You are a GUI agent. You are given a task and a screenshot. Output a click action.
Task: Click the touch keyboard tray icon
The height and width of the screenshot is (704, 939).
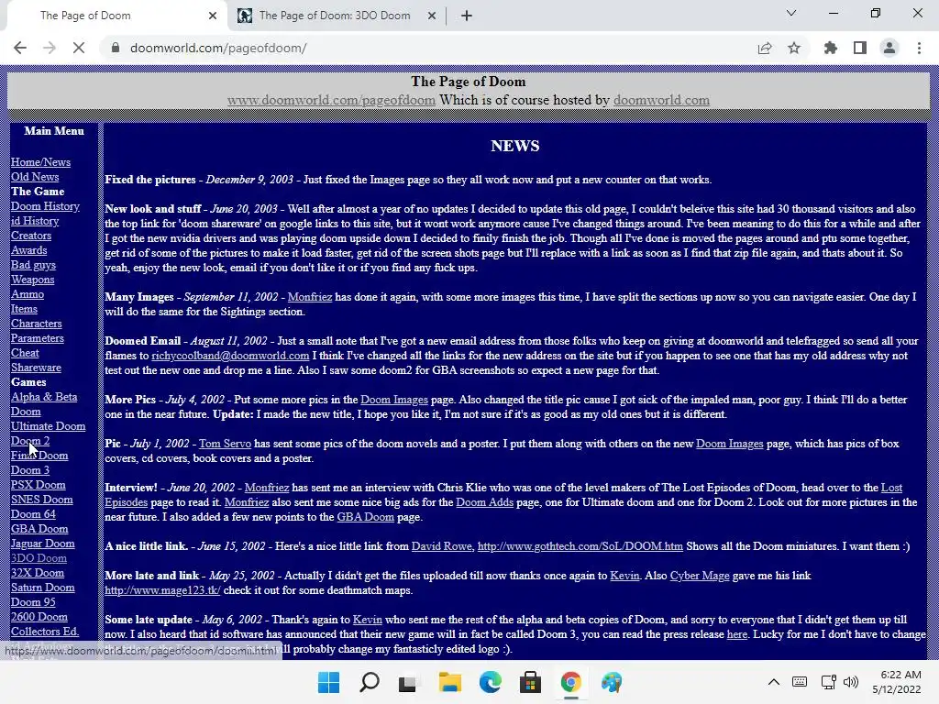click(x=800, y=682)
